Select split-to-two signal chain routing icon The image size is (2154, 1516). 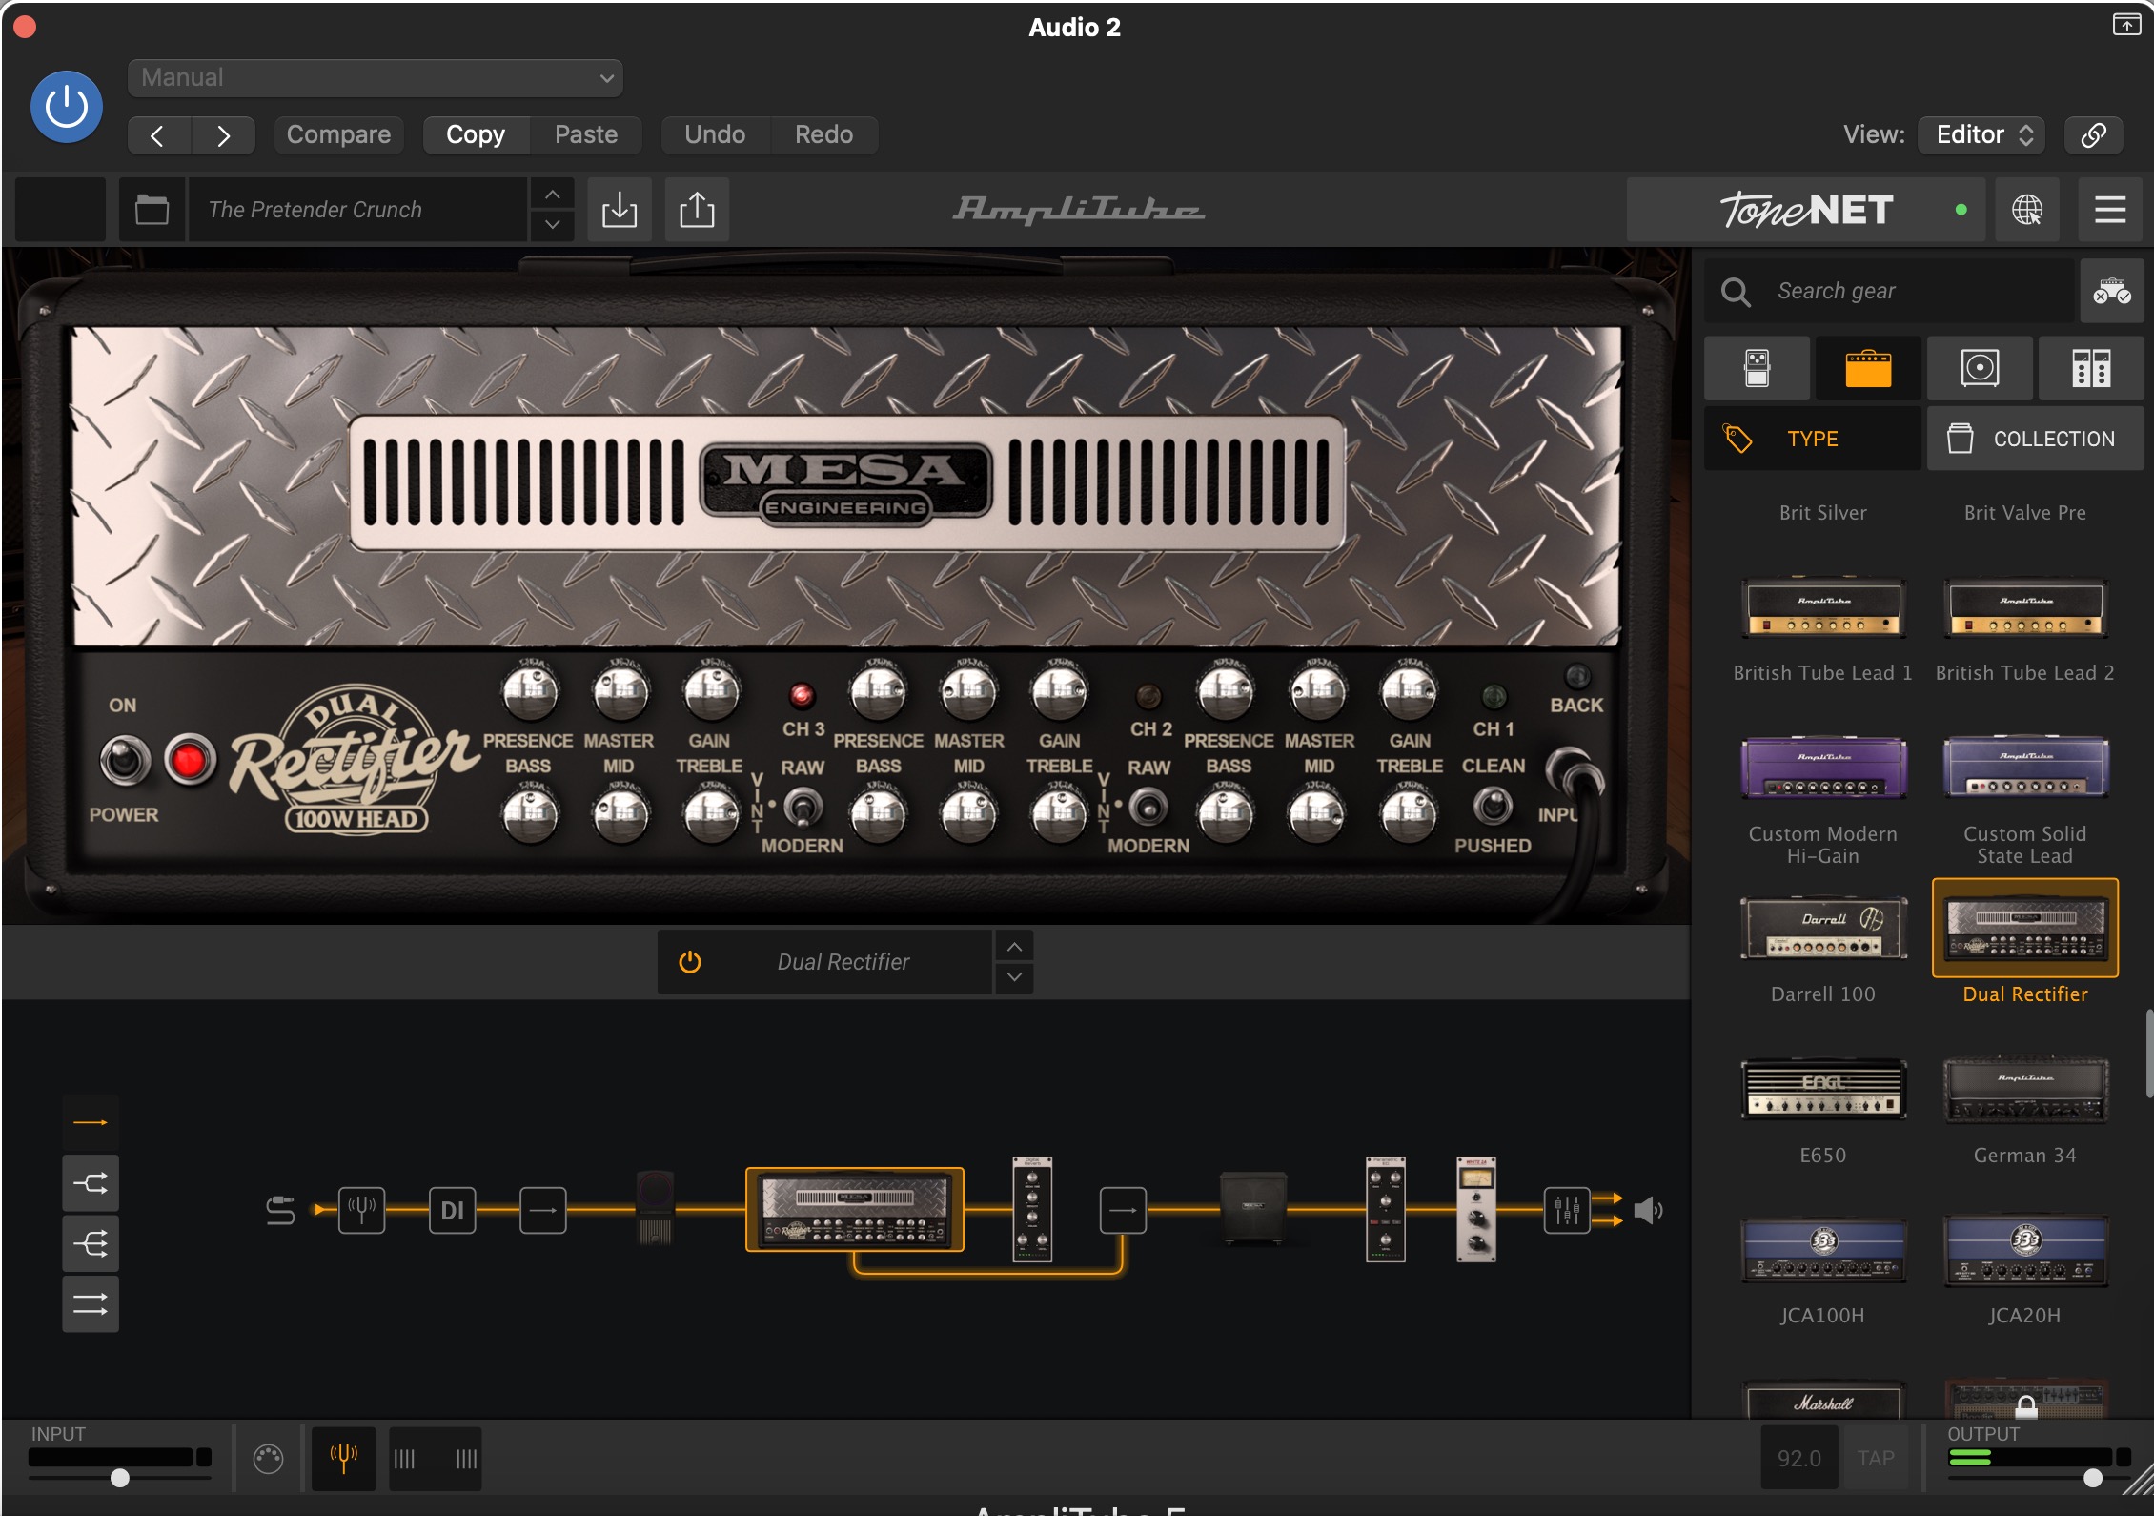91,1183
